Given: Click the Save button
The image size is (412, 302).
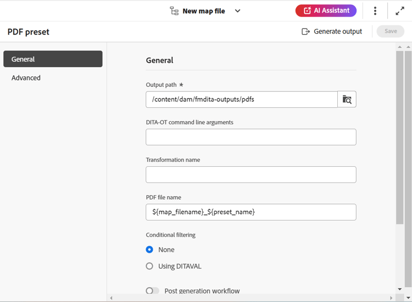Looking at the screenshot, I should pos(391,31).
